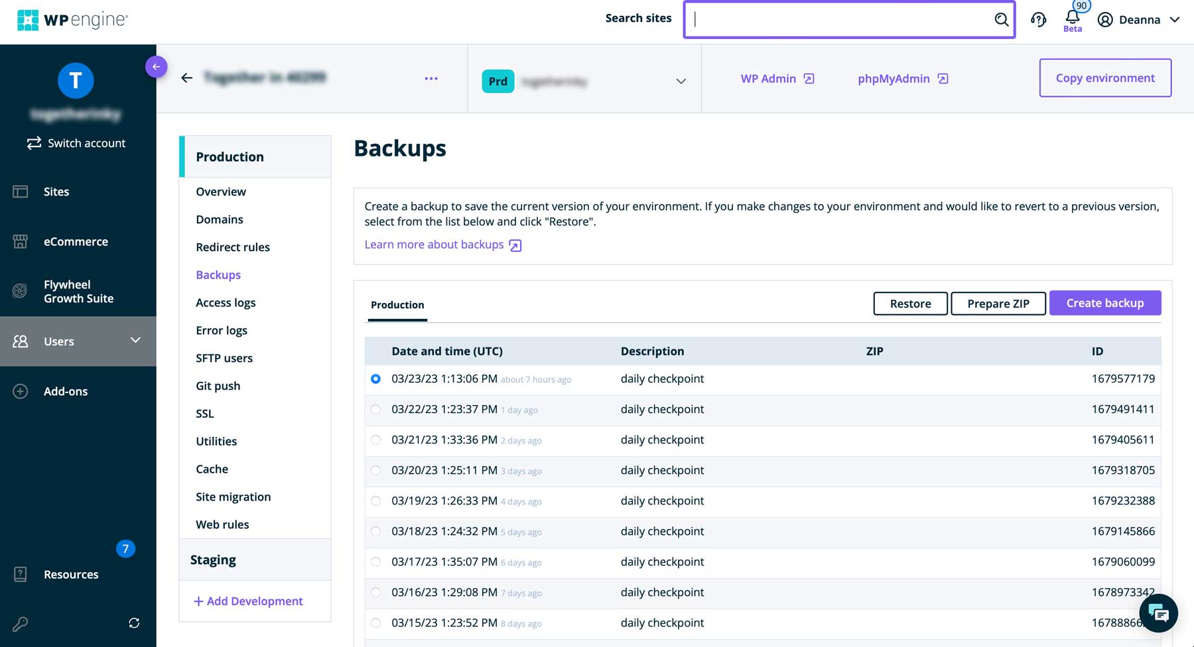Open the Sites section in sidebar
Viewport: 1194px width, 647px height.
click(56, 192)
